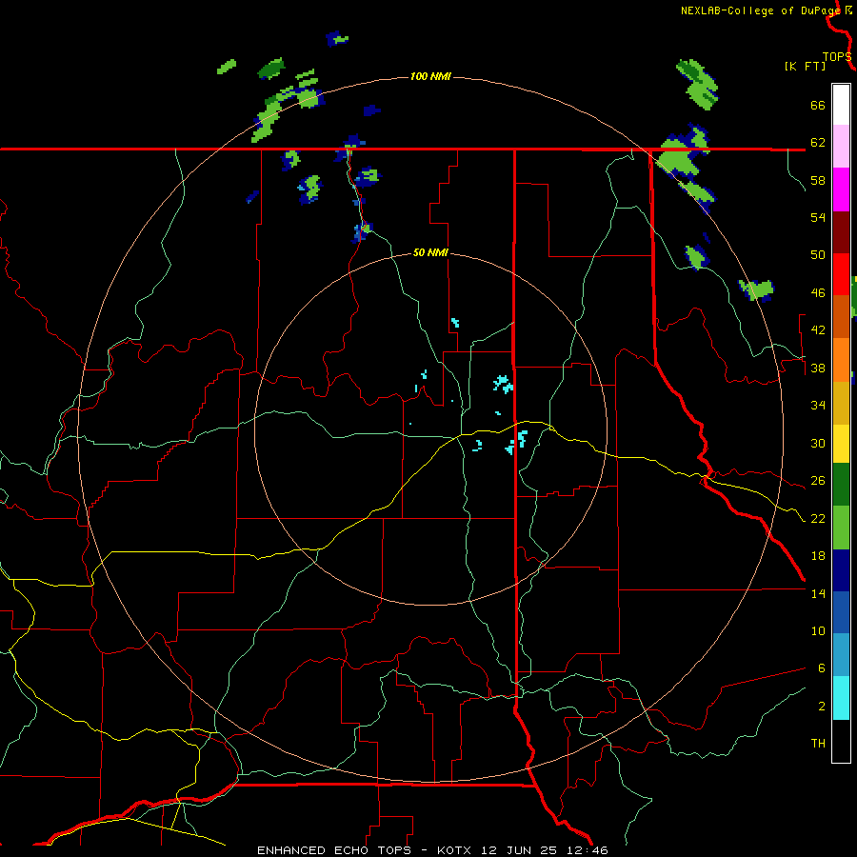Click the white swatch in the tops legend
The image size is (857, 857).
tap(841, 105)
